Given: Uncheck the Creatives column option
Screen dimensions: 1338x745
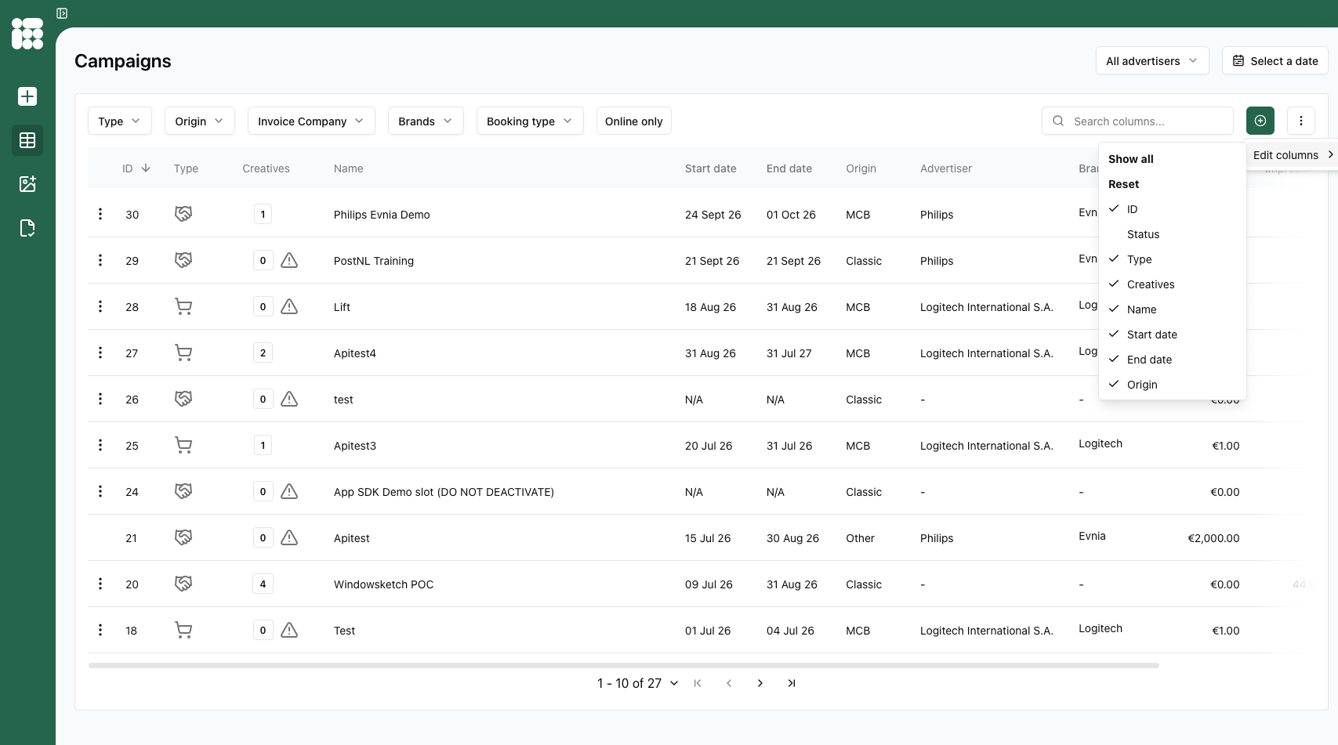Looking at the screenshot, I should (1173, 284).
